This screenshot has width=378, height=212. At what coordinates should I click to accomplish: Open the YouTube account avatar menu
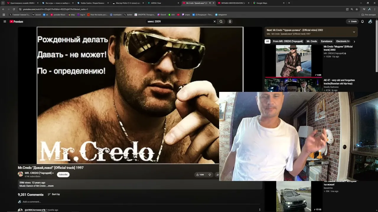[x=370, y=21]
